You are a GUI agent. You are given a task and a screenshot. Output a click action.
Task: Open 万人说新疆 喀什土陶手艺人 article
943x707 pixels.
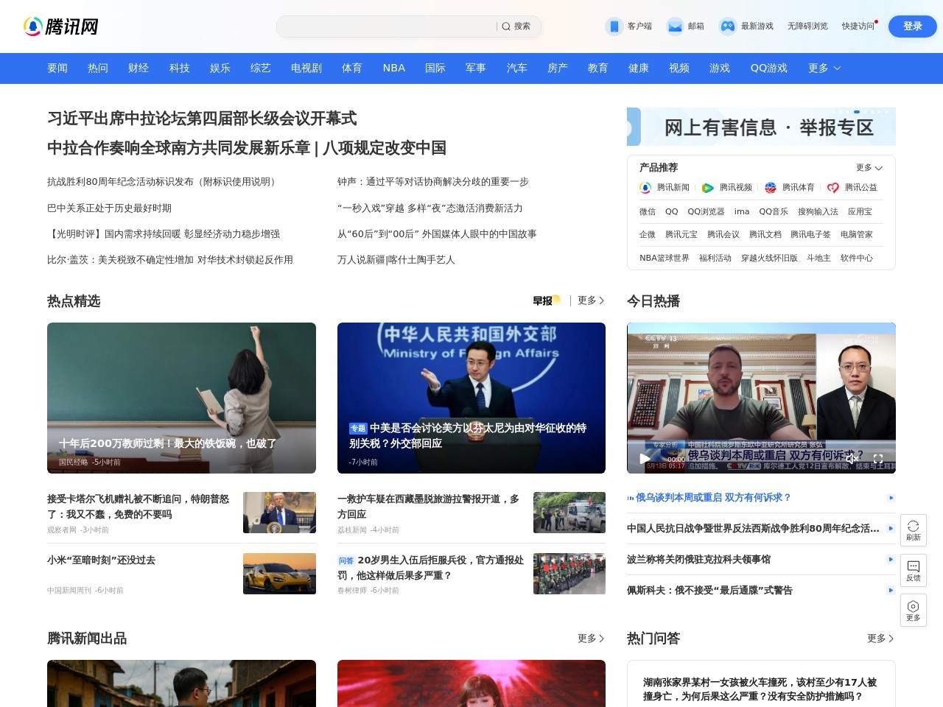(x=396, y=260)
